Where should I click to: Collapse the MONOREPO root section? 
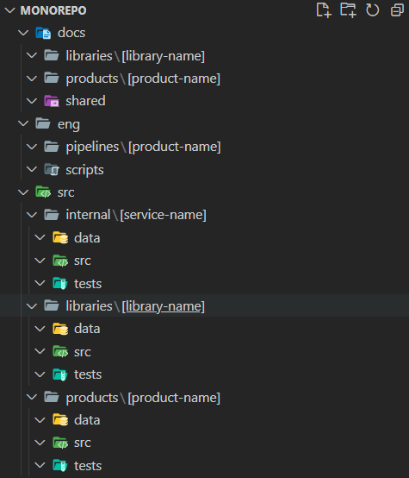coord(10,10)
